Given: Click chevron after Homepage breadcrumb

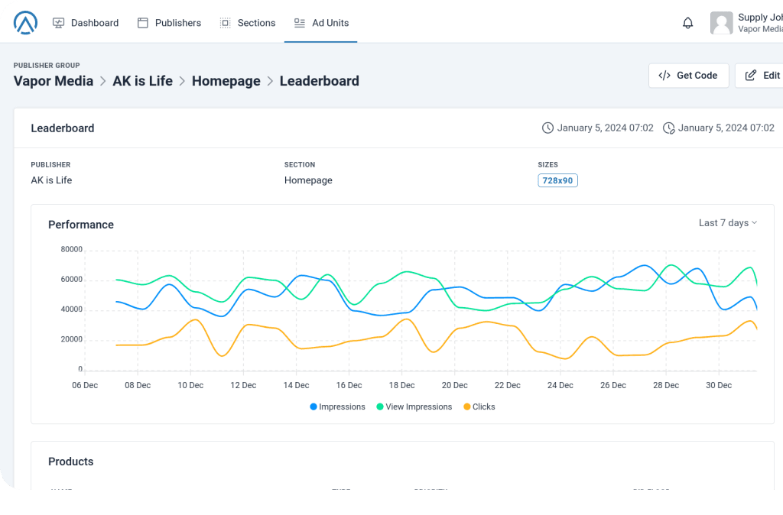Looking at the screenshot, I should [270, 81].
